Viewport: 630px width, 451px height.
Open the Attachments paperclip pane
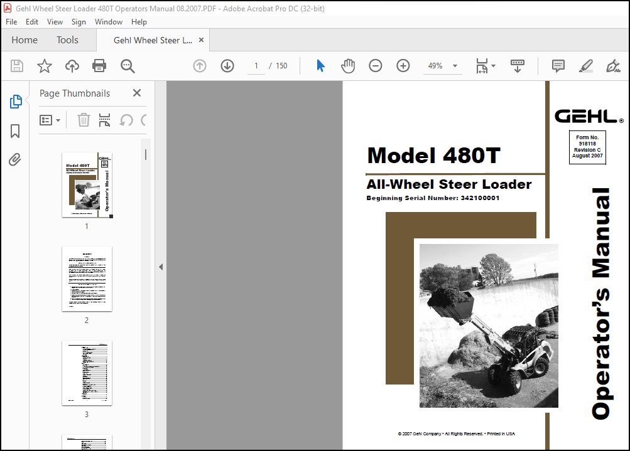(x=15, y=160)
